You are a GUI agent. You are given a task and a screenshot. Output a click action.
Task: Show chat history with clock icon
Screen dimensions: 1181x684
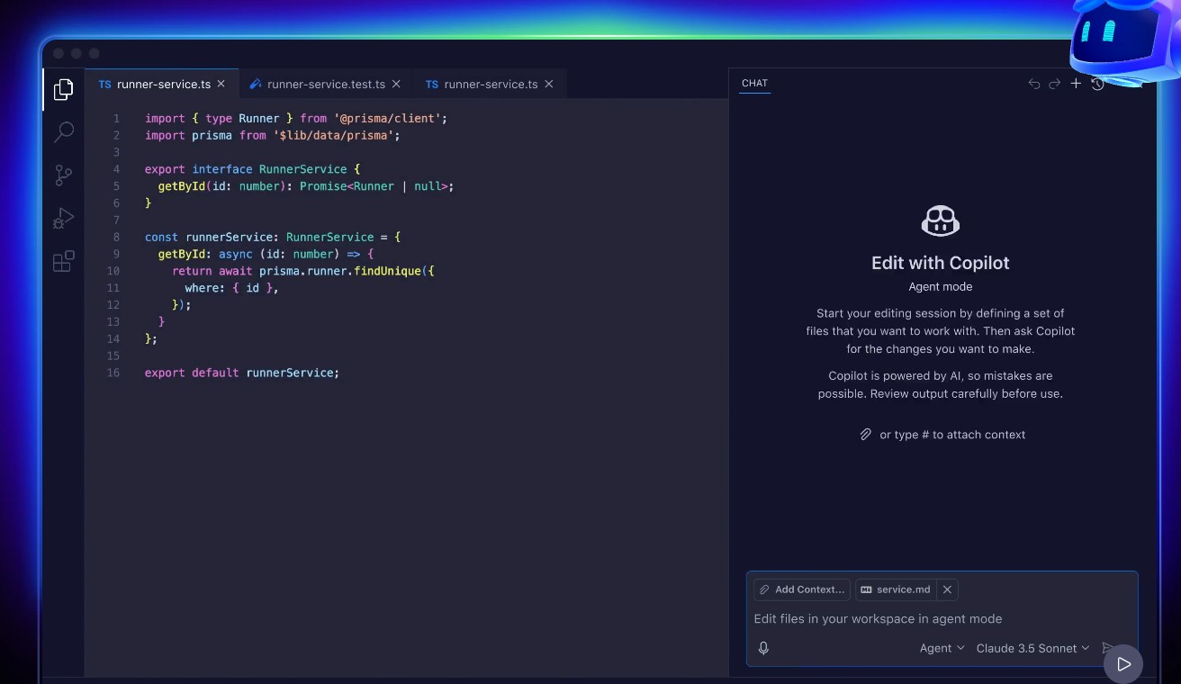tap(1097, 84)
